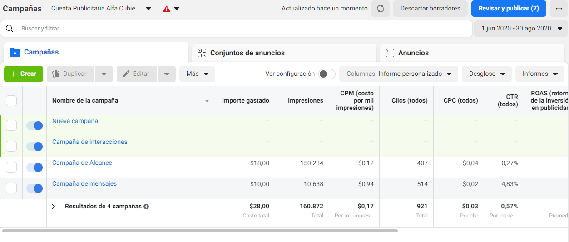Viewport: 569px width, 242px height.
Task: Click the refresh data icon
Action: tap(380, 9)
